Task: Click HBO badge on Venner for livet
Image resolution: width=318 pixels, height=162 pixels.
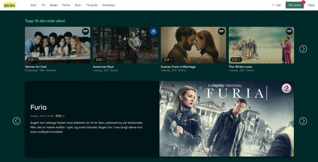Action: (x=85, y=31)
